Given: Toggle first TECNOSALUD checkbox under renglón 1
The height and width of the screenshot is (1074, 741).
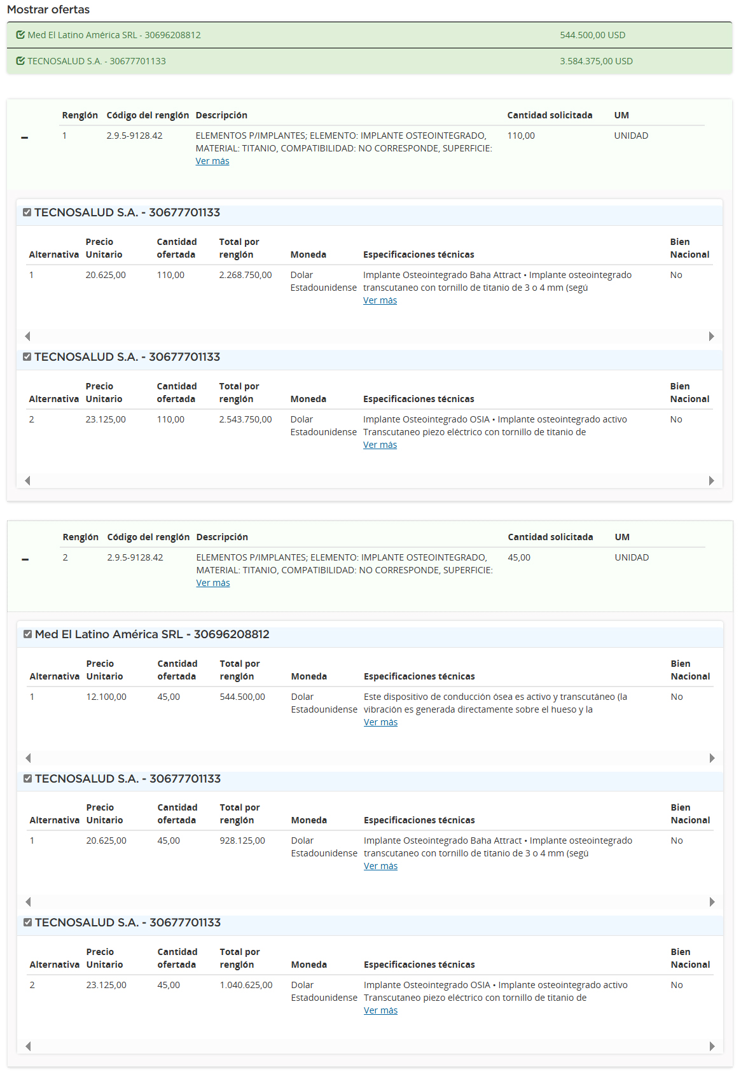Looking at the screenshot, I should (x=27, y=213).
